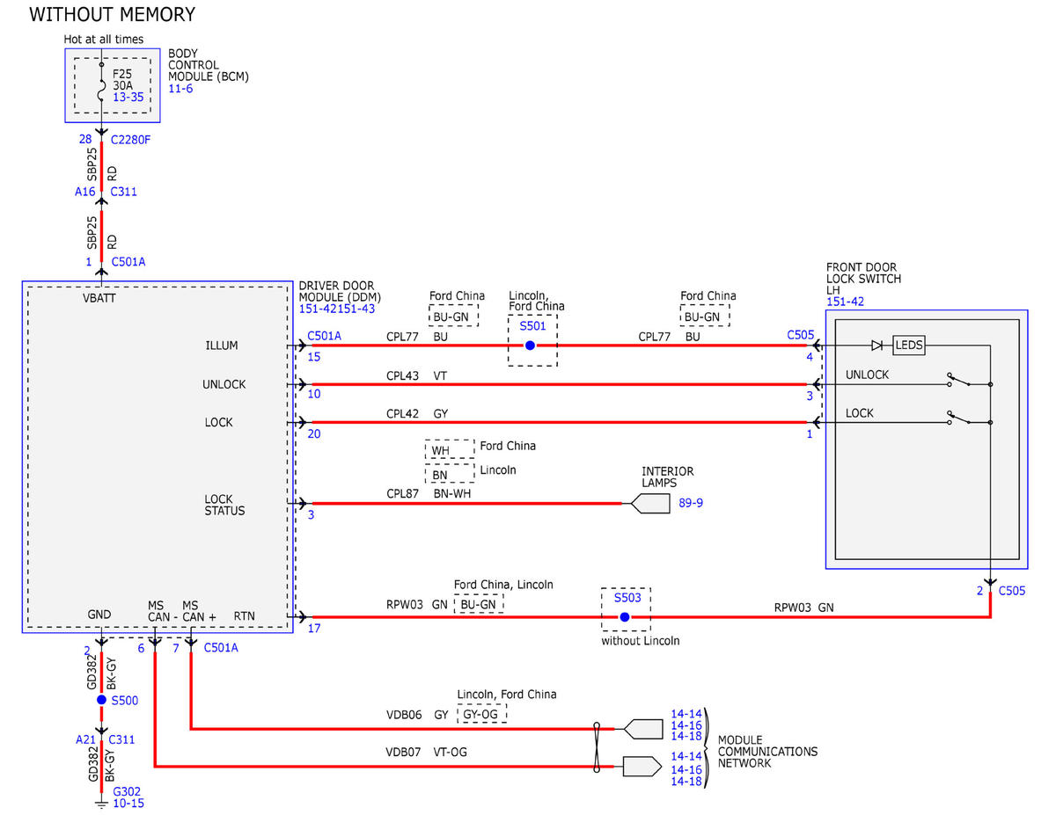Click the red CPL43 VT unlock wire
Image resolution: width=1056 pixels, height=815 pixels.
tap(559, 384)
